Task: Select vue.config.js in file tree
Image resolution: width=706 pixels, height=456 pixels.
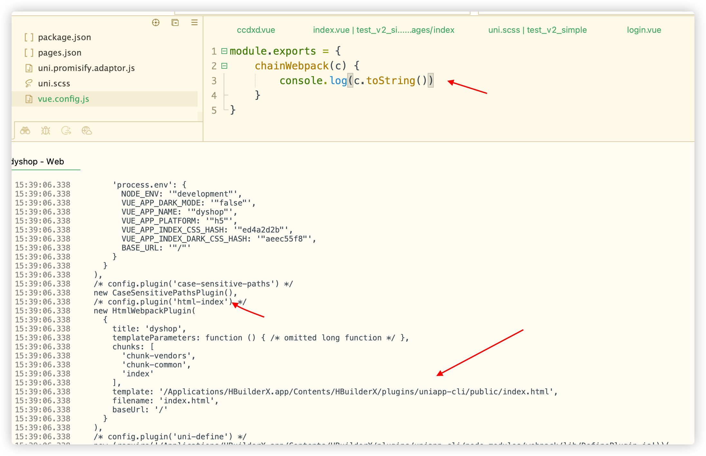Action: click(63, 99)
